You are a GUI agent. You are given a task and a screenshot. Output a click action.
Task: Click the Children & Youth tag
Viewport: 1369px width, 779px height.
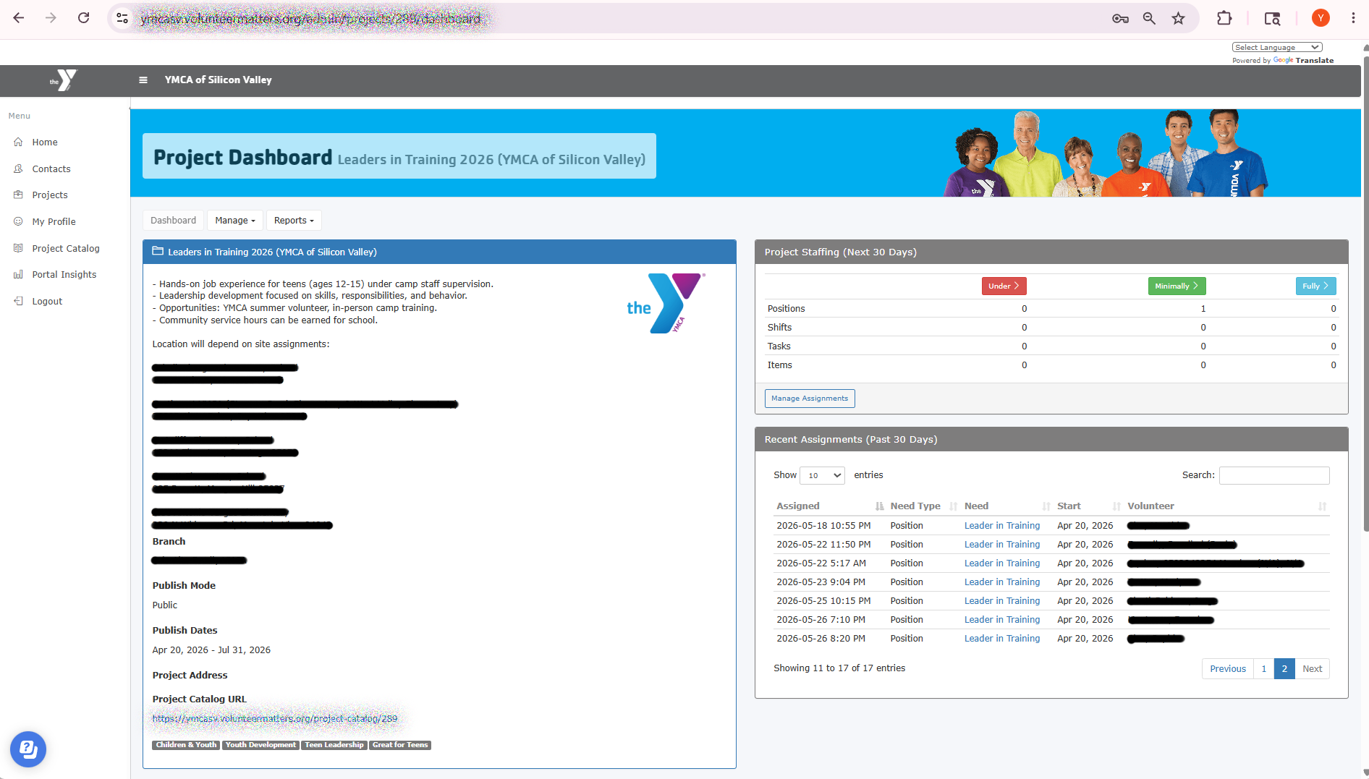tap(186, 745)
